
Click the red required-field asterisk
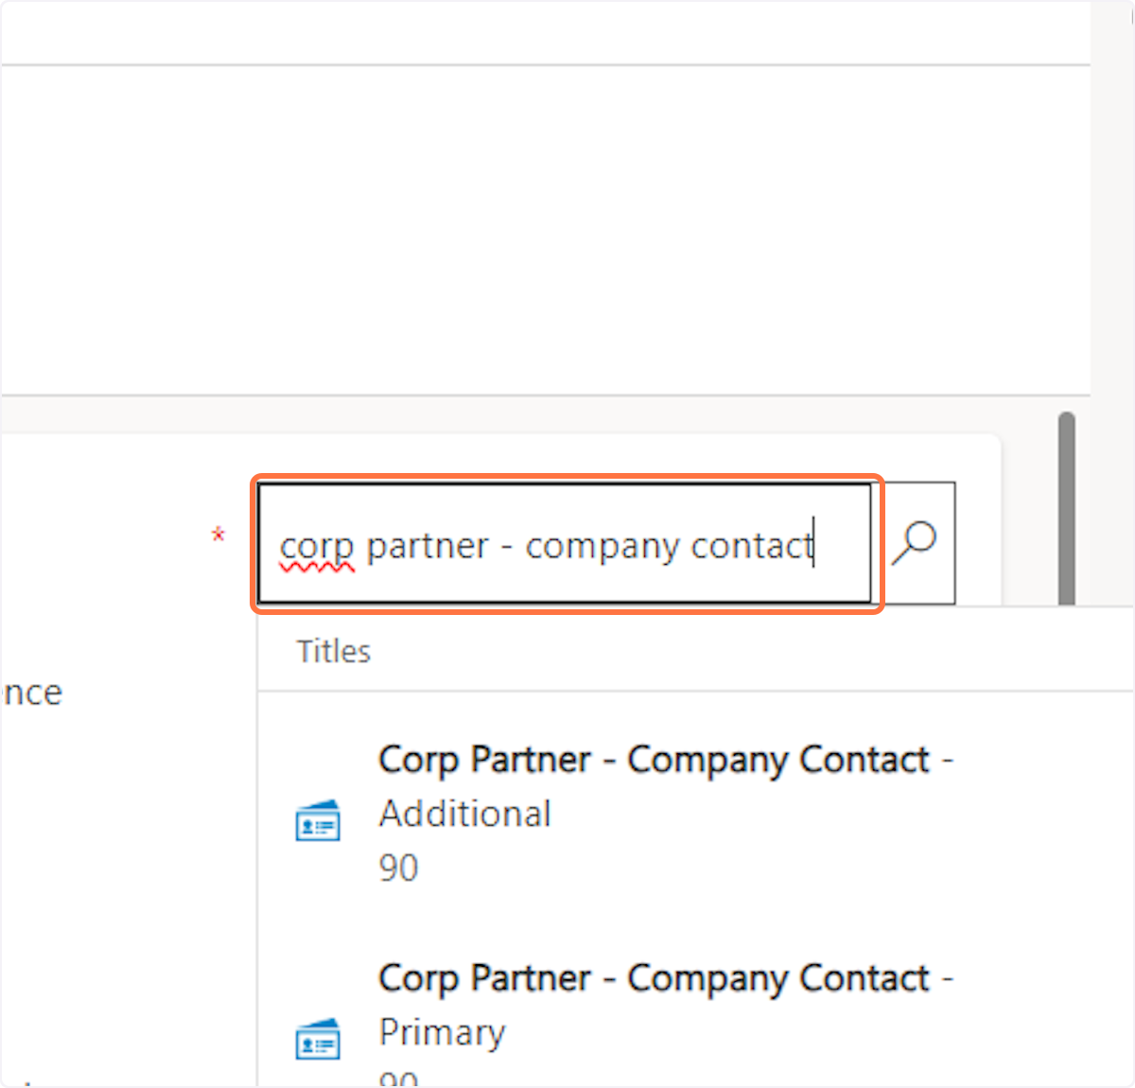pyautogui.click(x=218, y=536)
